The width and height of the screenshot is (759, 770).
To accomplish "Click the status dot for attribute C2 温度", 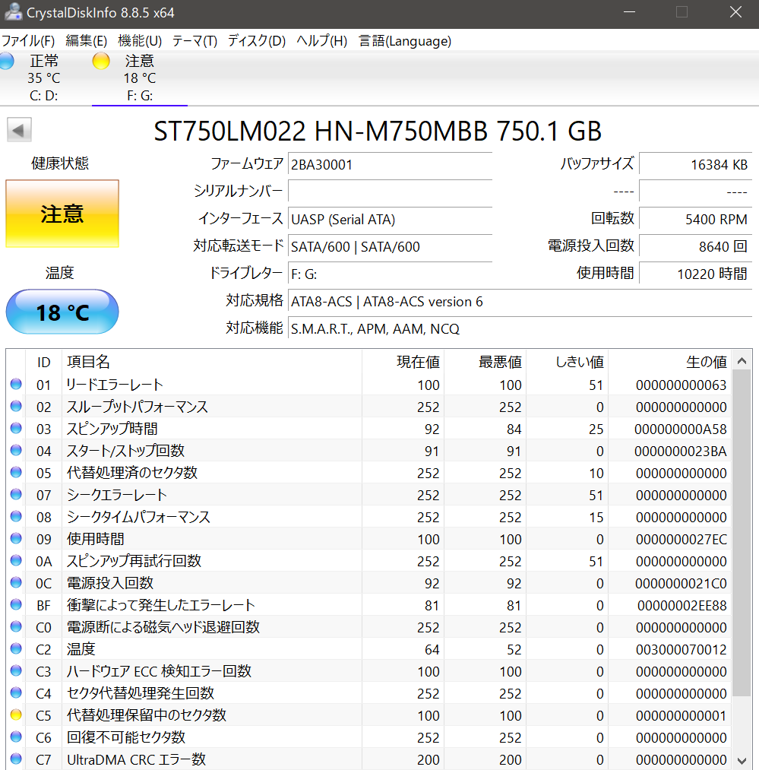I will [x=16, y=648].
